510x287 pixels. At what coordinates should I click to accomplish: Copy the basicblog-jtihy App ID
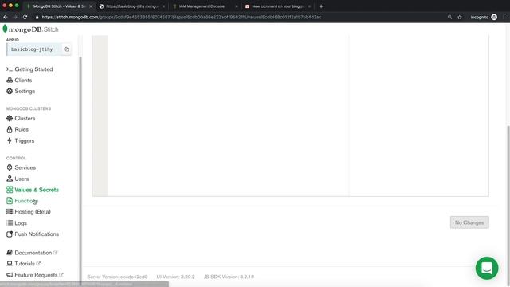[66, 49]
